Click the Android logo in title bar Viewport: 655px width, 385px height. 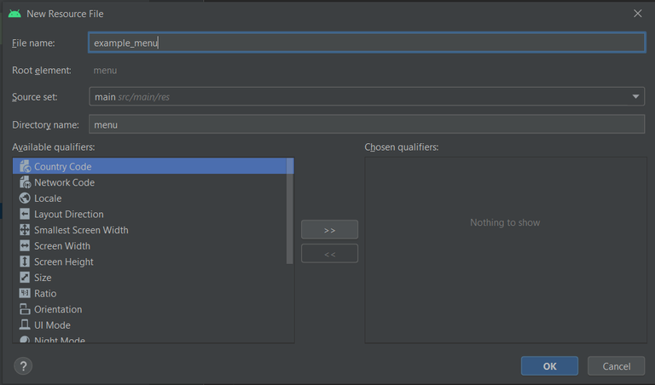click(x=14, y=14)
